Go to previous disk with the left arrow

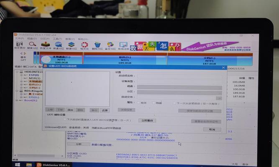point(21,53)
